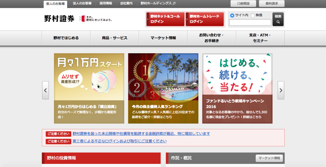This screenshot has height=167, width=326.
Task: Click the 資料請求 button
Action: pos(272,4)
